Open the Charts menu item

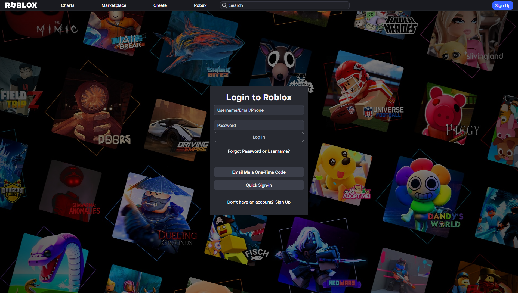click(x=67, y=5)
